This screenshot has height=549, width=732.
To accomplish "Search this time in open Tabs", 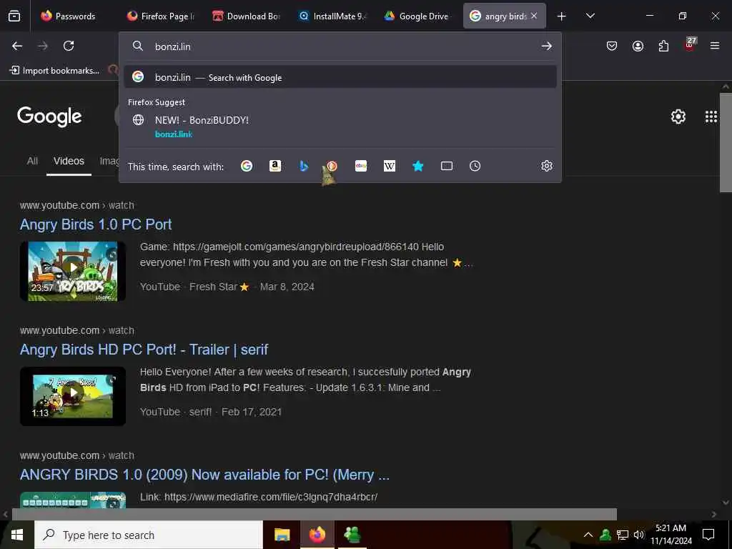I will 446,166.
